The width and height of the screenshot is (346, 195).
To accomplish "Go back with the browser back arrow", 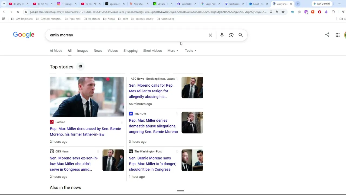I will [x=4, y=12].
